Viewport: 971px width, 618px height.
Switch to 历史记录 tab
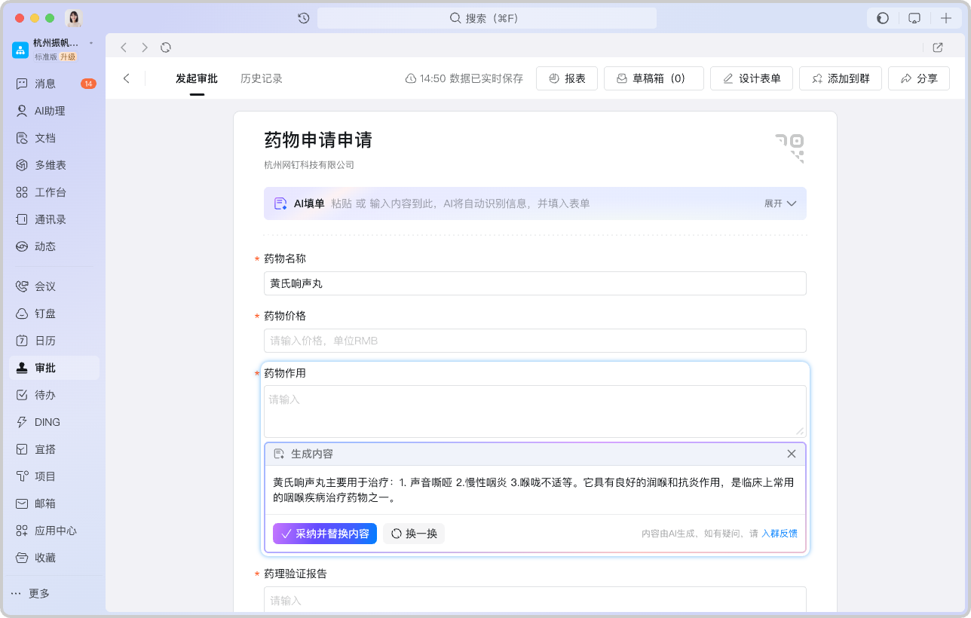262,78
